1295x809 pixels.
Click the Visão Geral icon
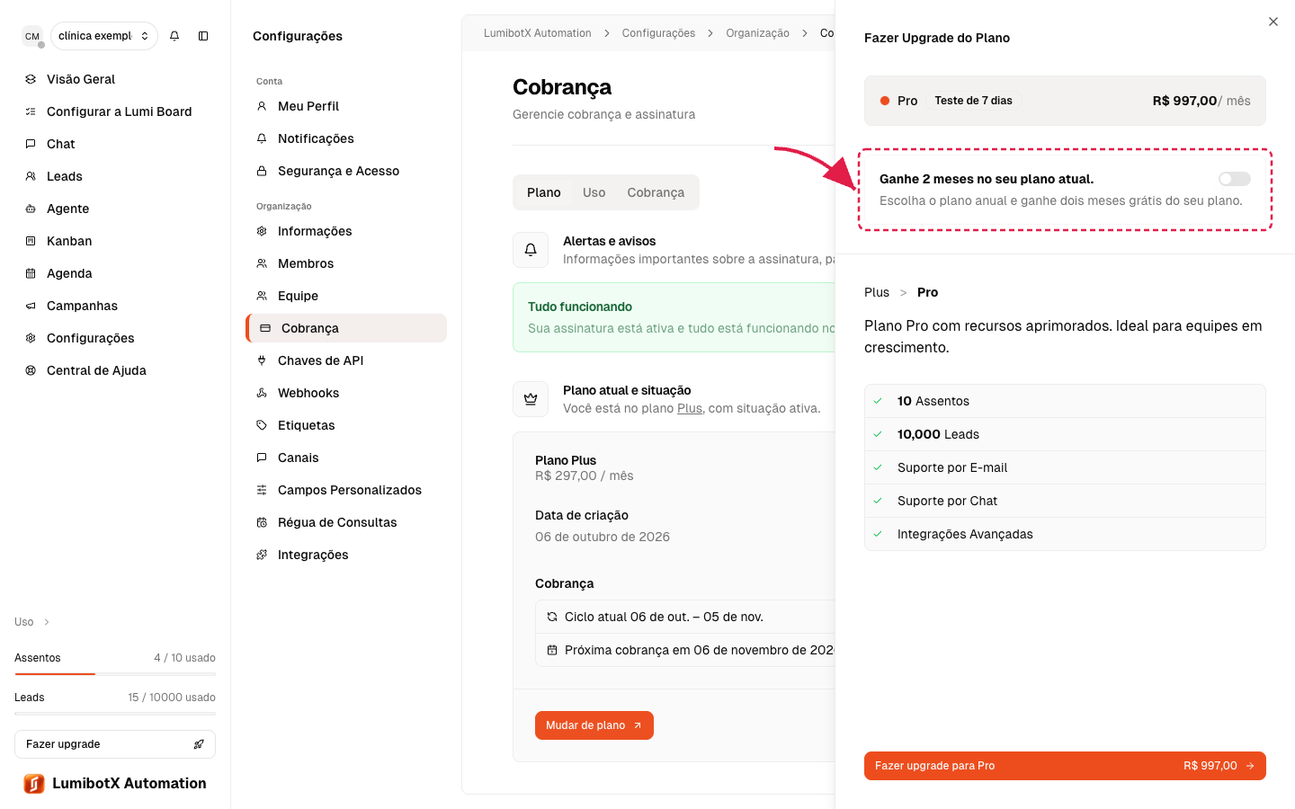[31, 79]
